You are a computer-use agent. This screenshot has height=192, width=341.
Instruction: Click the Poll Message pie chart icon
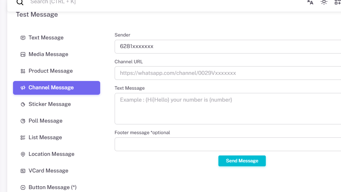[23, 121]
